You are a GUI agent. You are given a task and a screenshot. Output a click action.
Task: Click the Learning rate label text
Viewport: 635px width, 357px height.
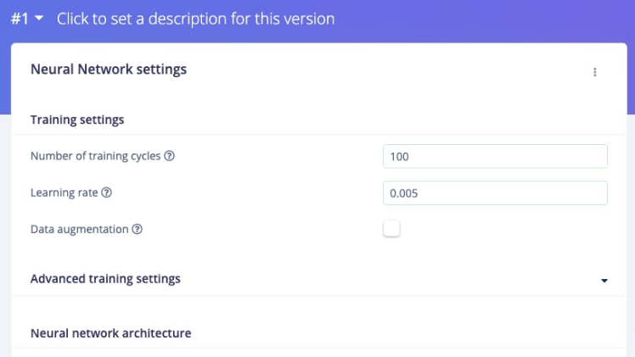pyautogui.click(x=65, y=192)
